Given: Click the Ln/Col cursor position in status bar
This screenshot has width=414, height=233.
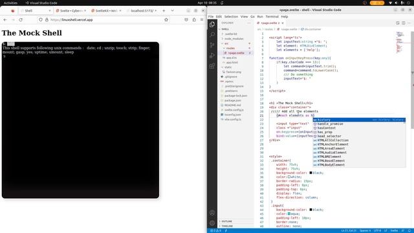Looking at the screenshot, I should point(349,230).
